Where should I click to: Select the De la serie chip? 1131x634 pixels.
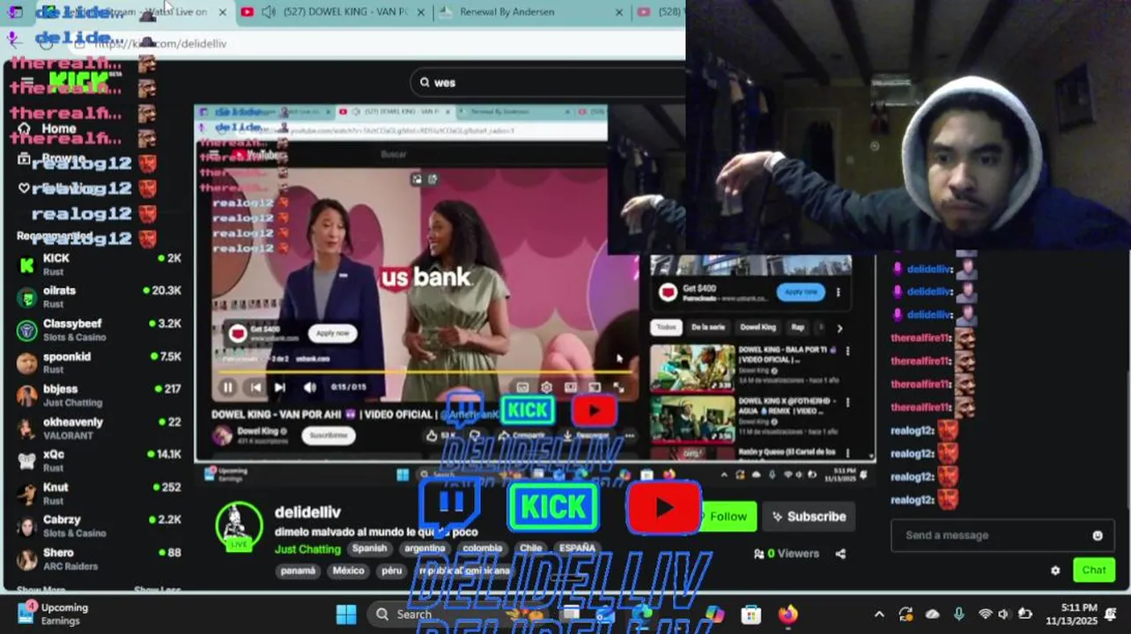(708, 328)
